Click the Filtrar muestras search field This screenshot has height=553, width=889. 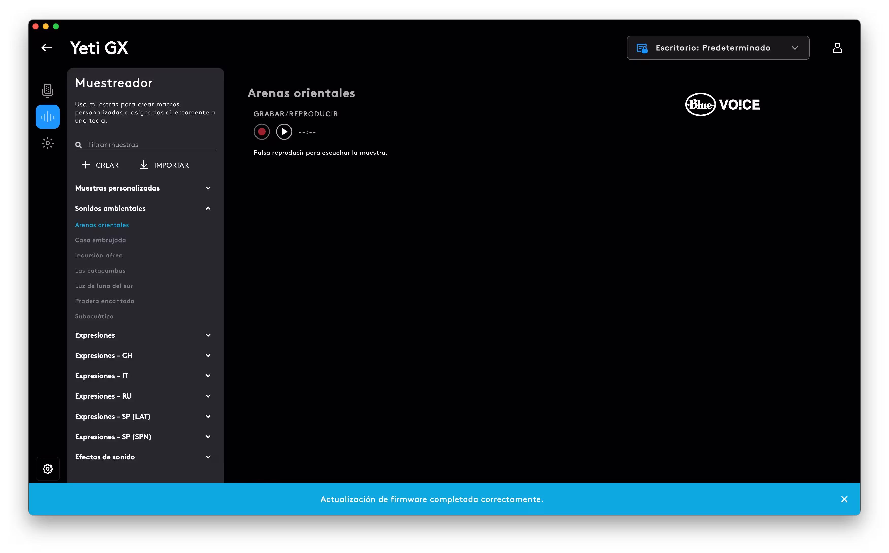click(x=146, y=145)
